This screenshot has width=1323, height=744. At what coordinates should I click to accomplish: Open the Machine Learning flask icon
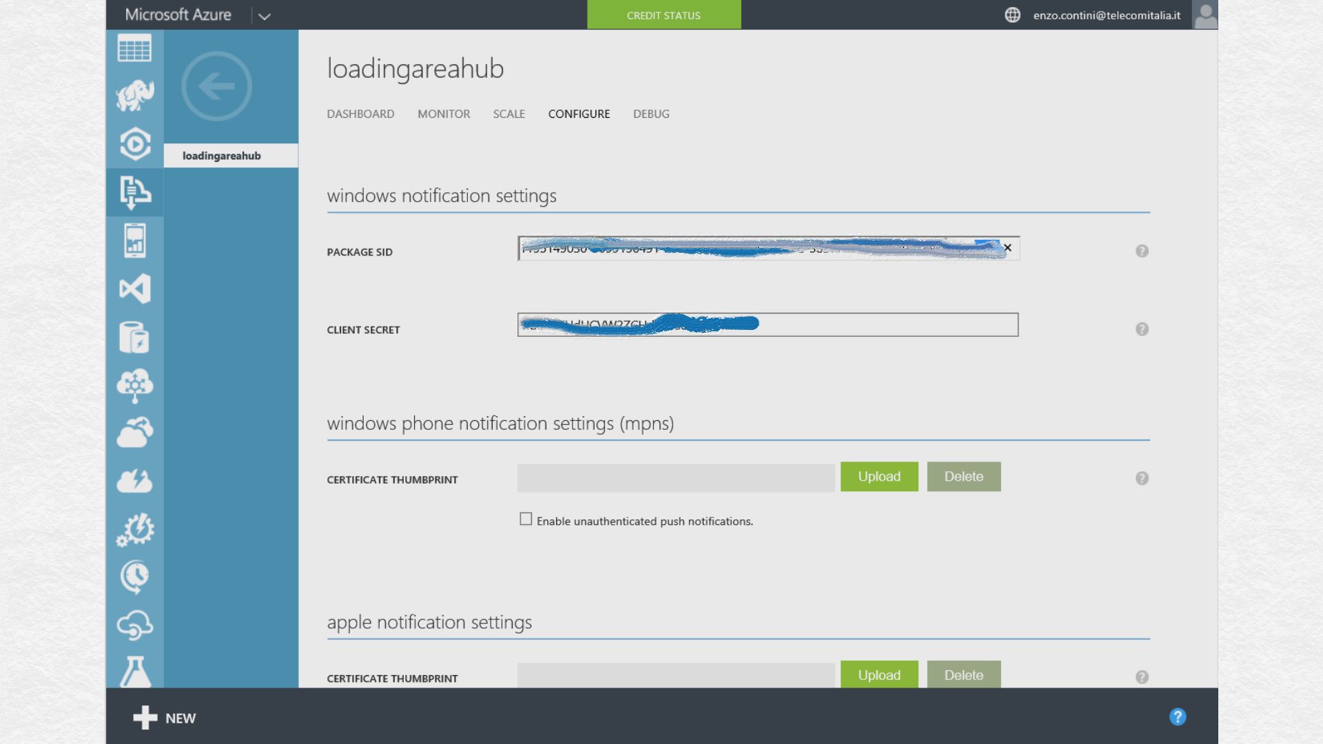click(x=134, y=672)
